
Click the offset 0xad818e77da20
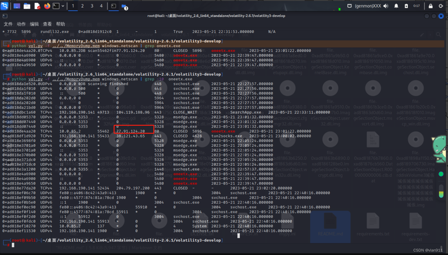click(x=19, y=188)
